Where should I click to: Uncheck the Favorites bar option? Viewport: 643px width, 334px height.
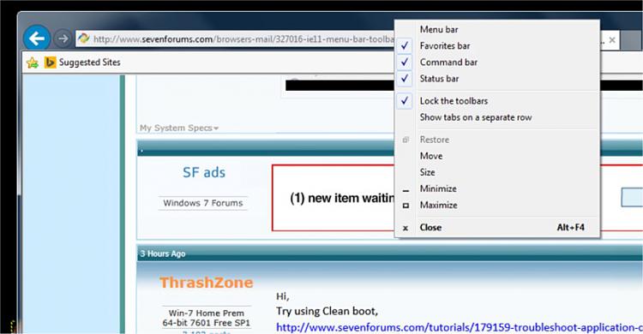(x=497, y=46)
